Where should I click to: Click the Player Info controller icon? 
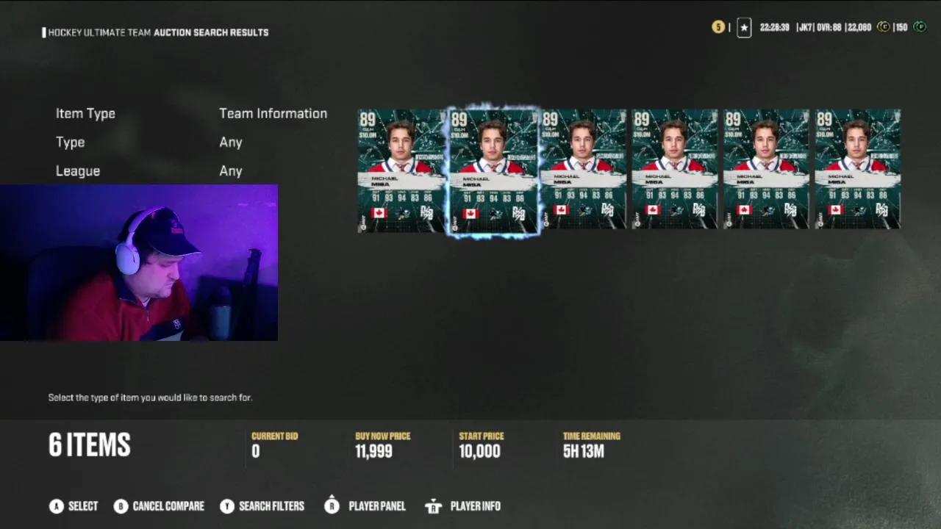tap(434, 506)
